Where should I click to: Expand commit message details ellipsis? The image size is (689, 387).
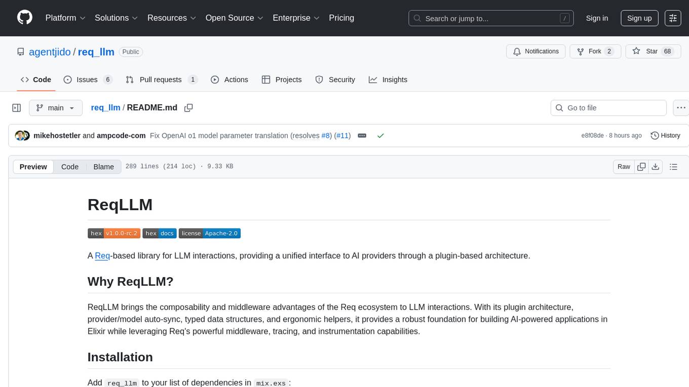click(362, 136)
